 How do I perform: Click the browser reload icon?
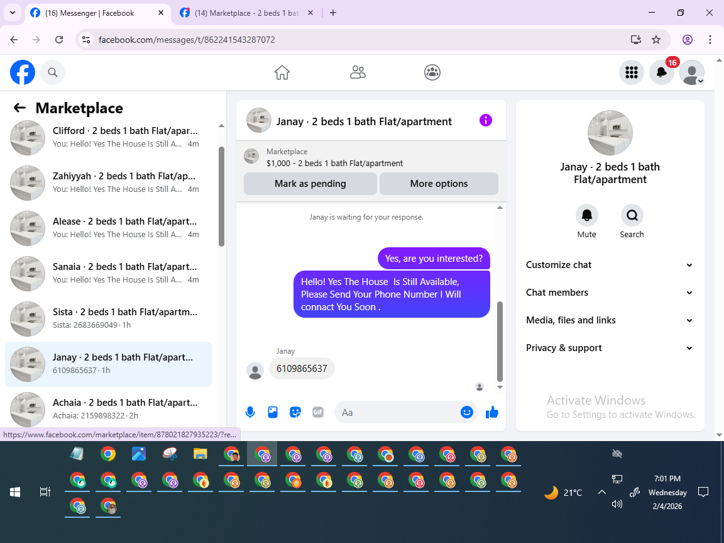click(59, 40)
